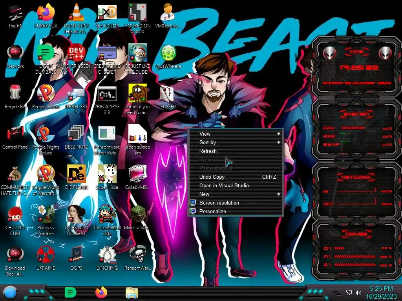Click the C:\ drive usage bar

tap(340, 248)
